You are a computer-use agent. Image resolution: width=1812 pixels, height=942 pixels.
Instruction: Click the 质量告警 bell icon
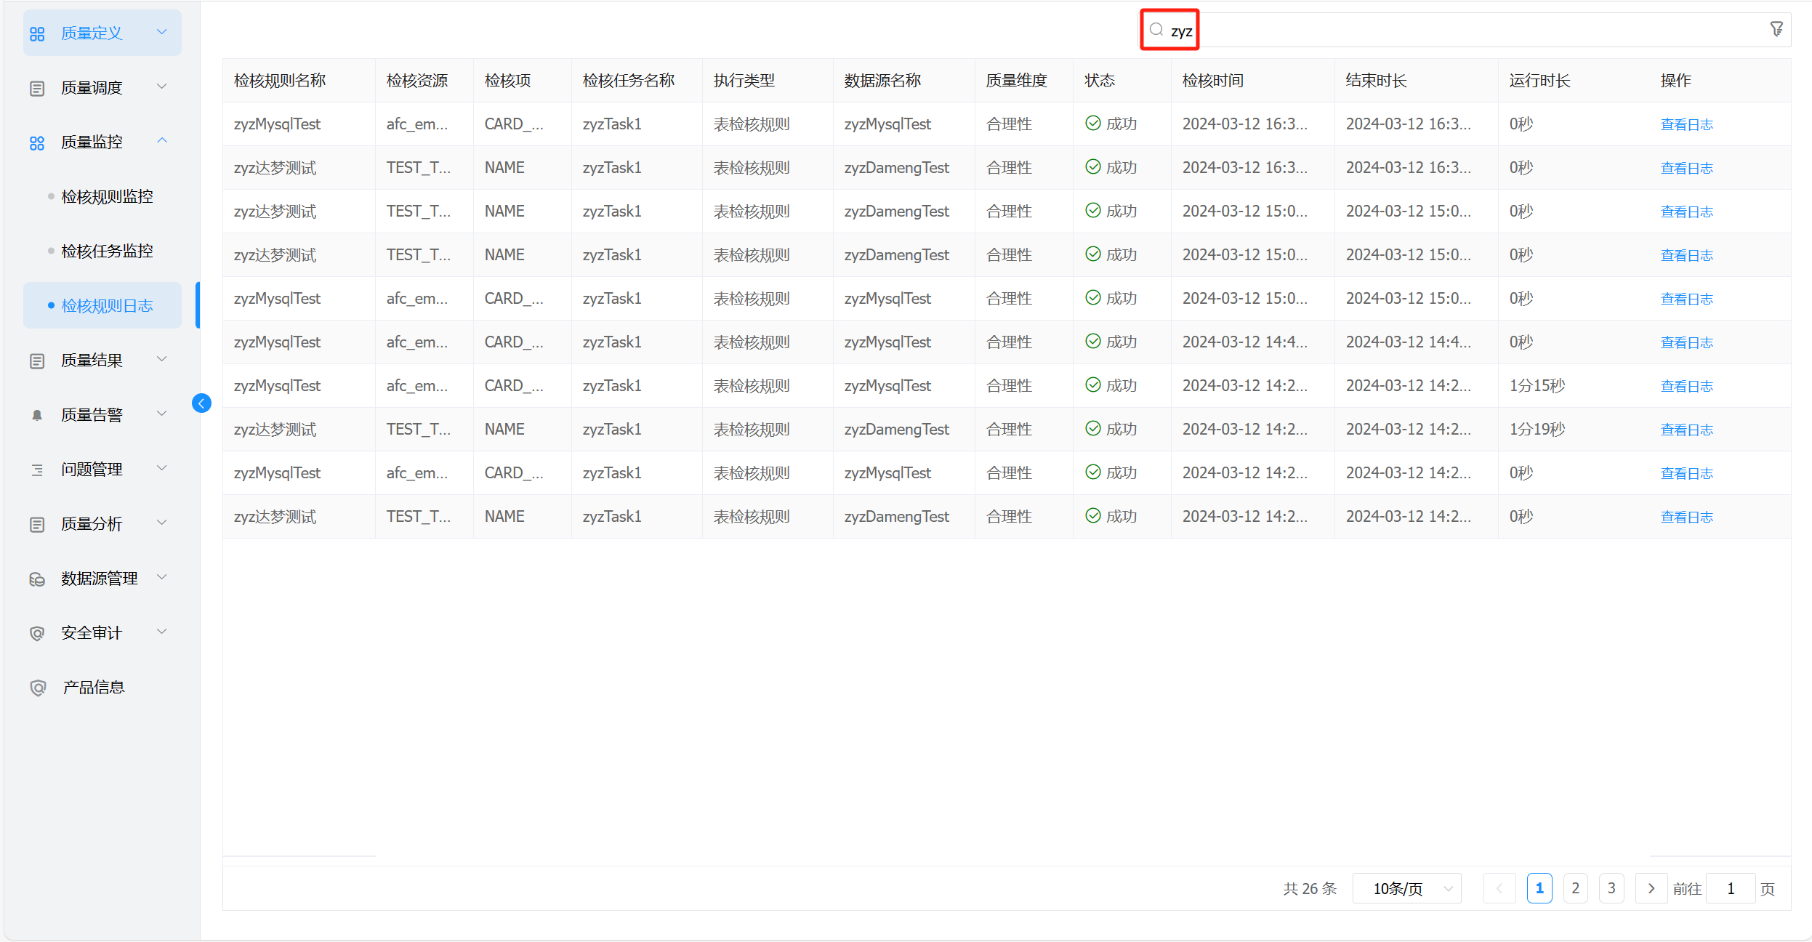(x=37, y=415)
